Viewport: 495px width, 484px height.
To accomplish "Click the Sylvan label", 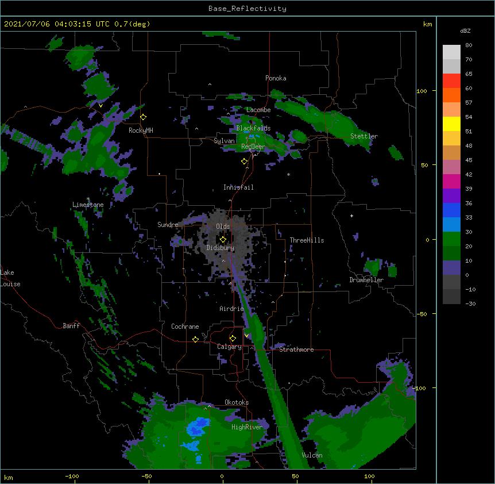I will pos(224,141).
